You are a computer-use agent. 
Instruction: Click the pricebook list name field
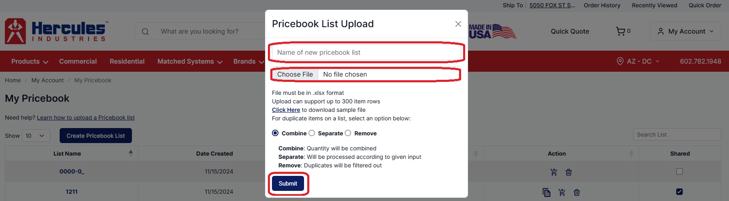pyautogui.click(x=366, y=53)
